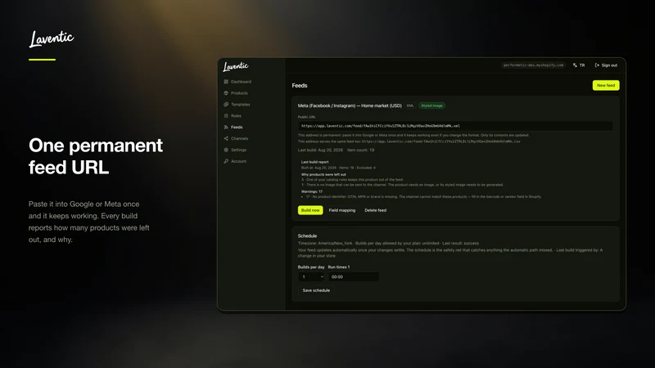
Task: Click the Schedule section heading
Action: [x=308, y=236]
